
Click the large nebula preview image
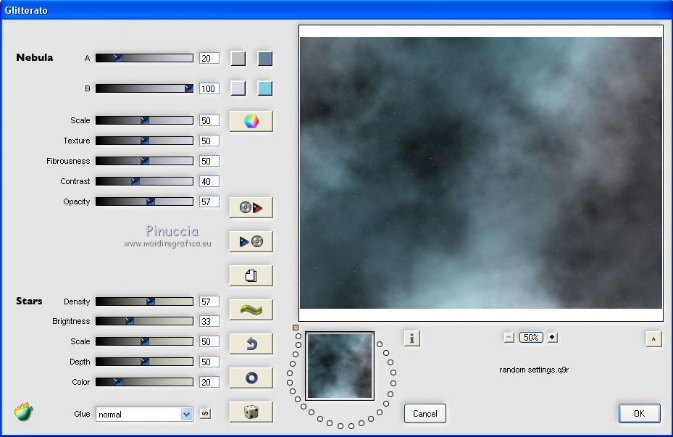click(481, 172)
